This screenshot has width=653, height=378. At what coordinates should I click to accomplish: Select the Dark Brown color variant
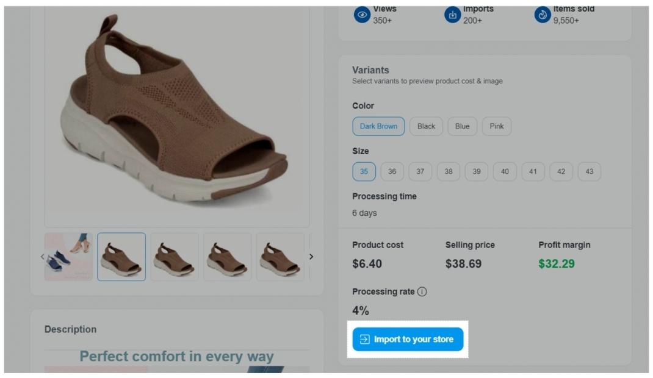coord(378,127)
